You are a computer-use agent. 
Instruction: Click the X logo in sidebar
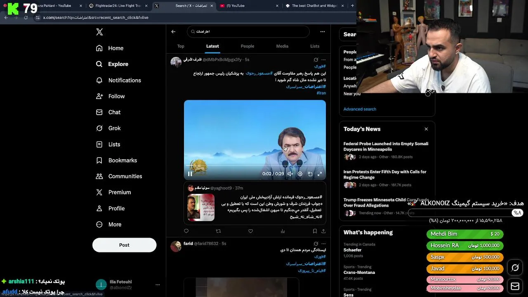99,32
